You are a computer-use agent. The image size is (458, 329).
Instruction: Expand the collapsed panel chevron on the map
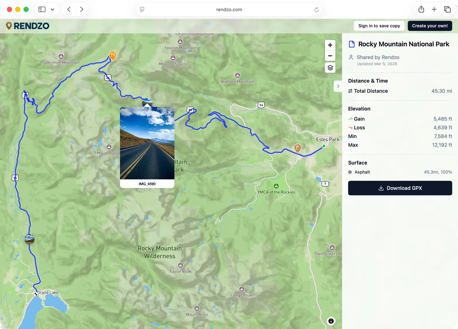338,86
